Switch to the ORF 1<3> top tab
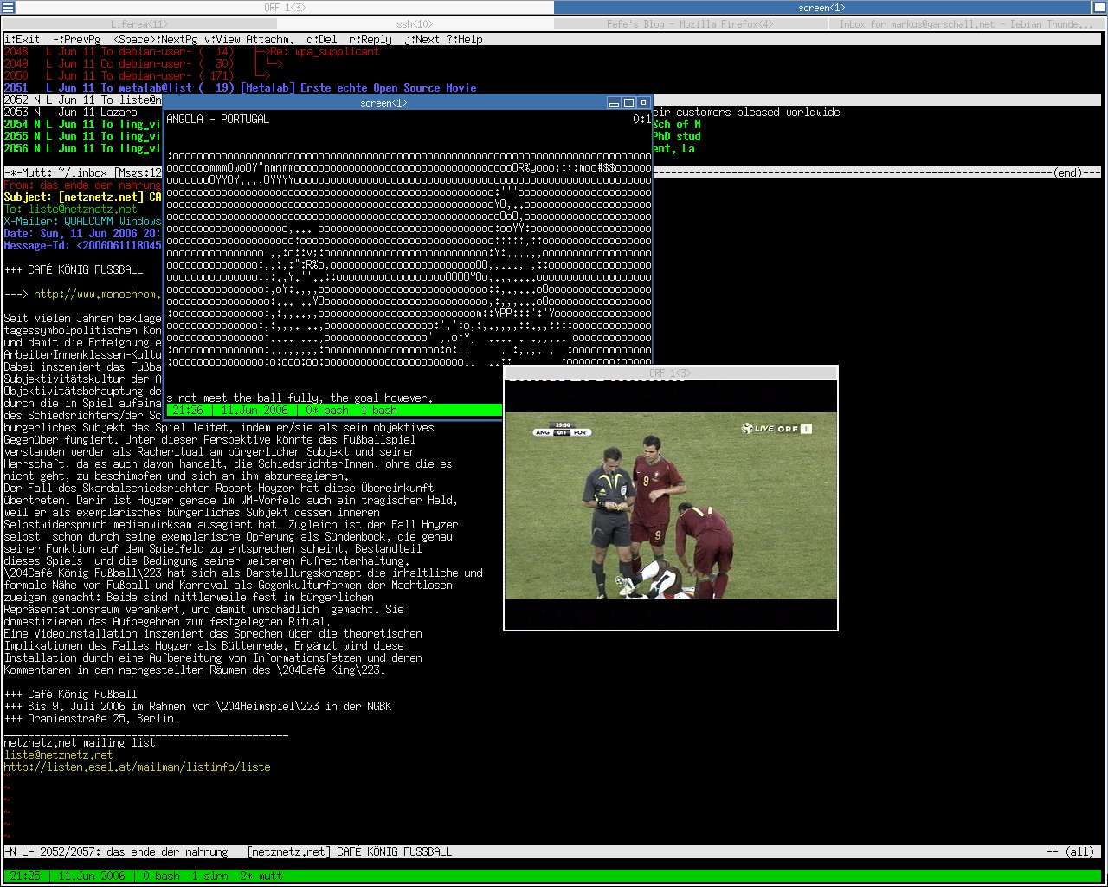The width and height of the screenshot is (1108, 887). click(284, 7)
